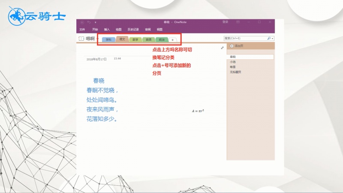Image resolution: width=343 pixels, height=193 pixels.
Task: Click the line 处处闻啼鸟
Action: coord(102,100)
